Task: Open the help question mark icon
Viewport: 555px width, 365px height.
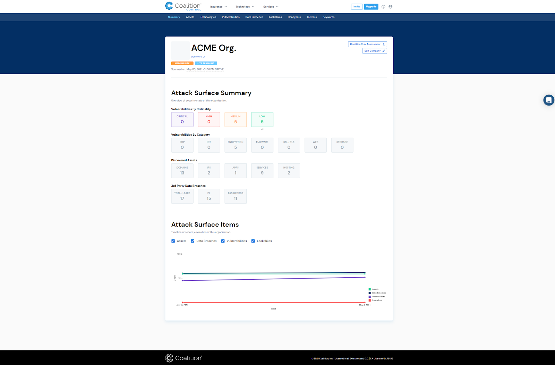Action: click(x=383, y=7)
